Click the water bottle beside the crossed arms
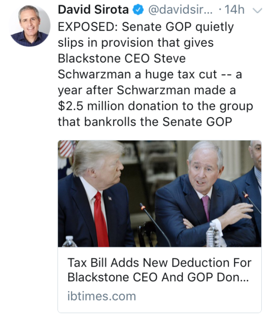 [x=213, y=235]
